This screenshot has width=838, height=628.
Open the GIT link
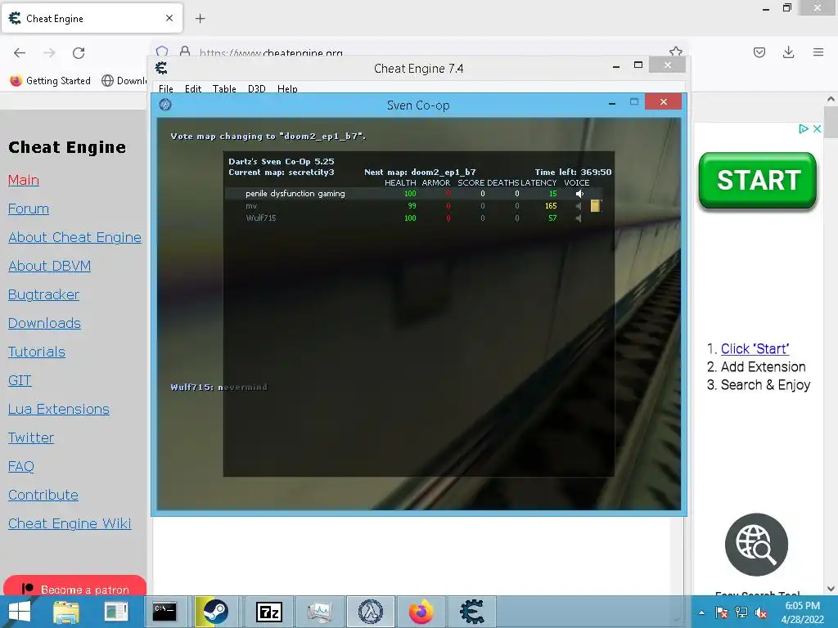point(20,380)
